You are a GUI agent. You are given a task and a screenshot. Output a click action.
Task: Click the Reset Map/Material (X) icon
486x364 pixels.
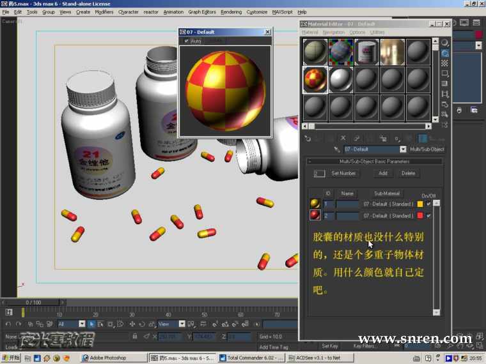coord(343,138)
